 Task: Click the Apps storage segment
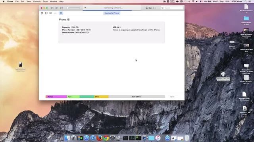(x=73, y=97)
